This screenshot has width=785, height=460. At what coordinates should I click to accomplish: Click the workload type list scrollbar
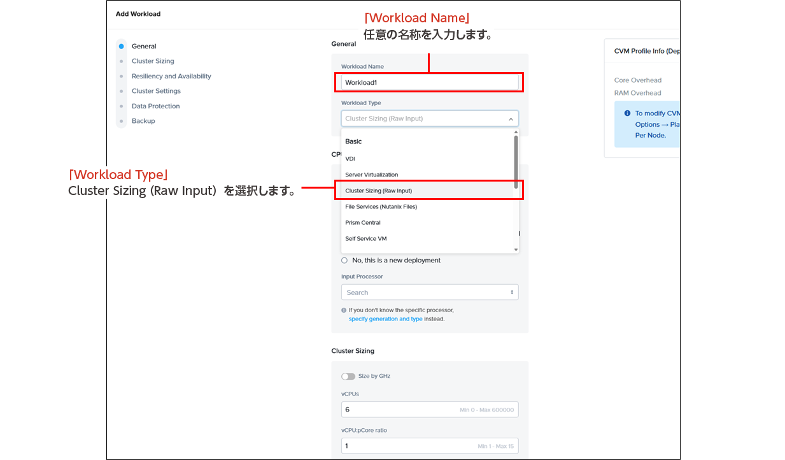coord(516,162)
